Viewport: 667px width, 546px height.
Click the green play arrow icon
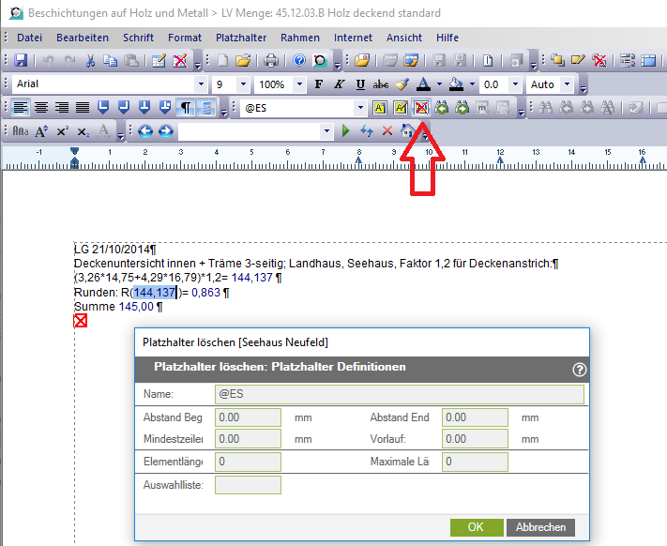(346, 131)
